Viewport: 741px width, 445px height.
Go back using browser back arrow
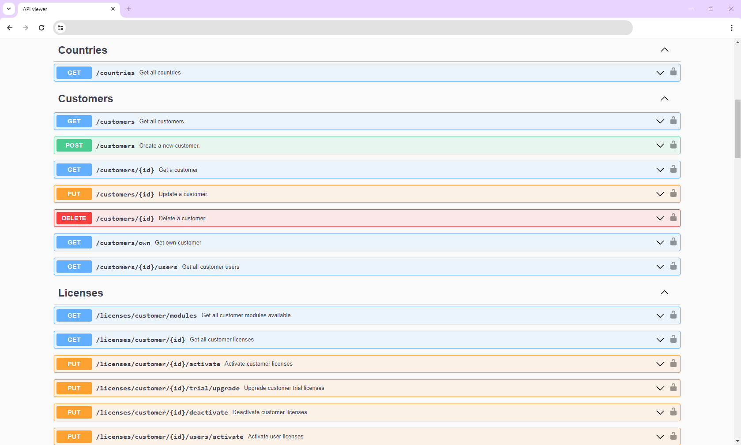coord(10,28)
